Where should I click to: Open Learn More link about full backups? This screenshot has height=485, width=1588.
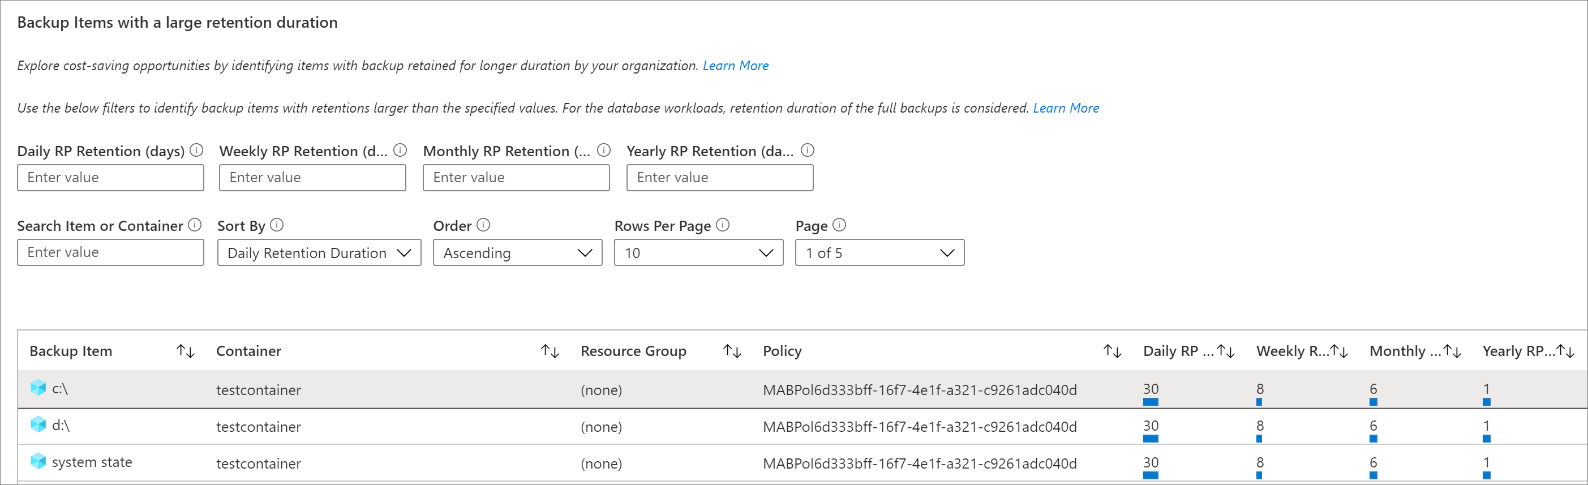(x=1066, y=108)
